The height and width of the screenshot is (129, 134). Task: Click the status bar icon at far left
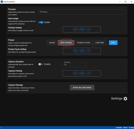[x=1, y=128]
